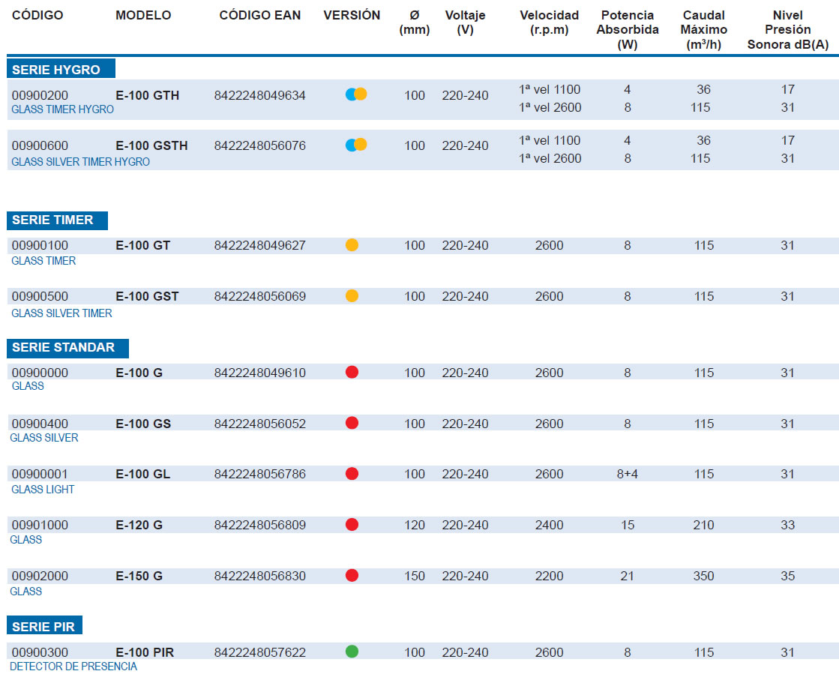
Task: Click the VERSIÓN column header
Action: [x=352, y=16]
